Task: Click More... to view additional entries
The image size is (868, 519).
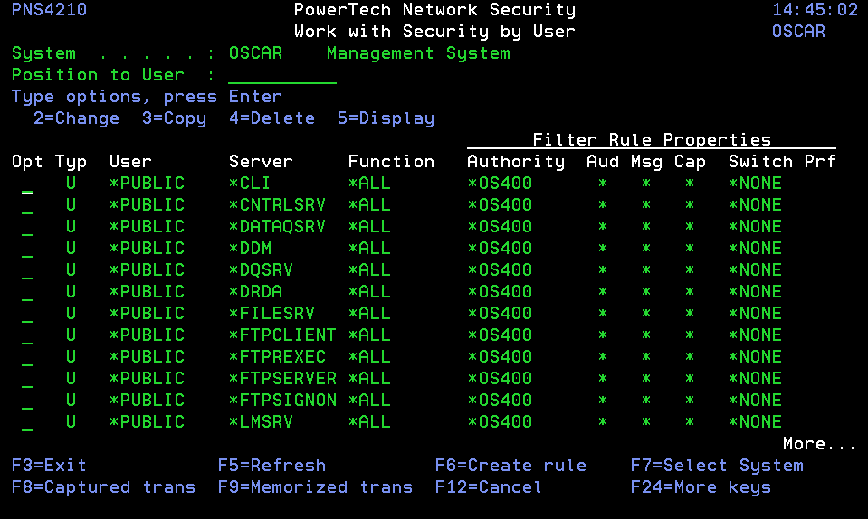Action: (x=819, y=444)
